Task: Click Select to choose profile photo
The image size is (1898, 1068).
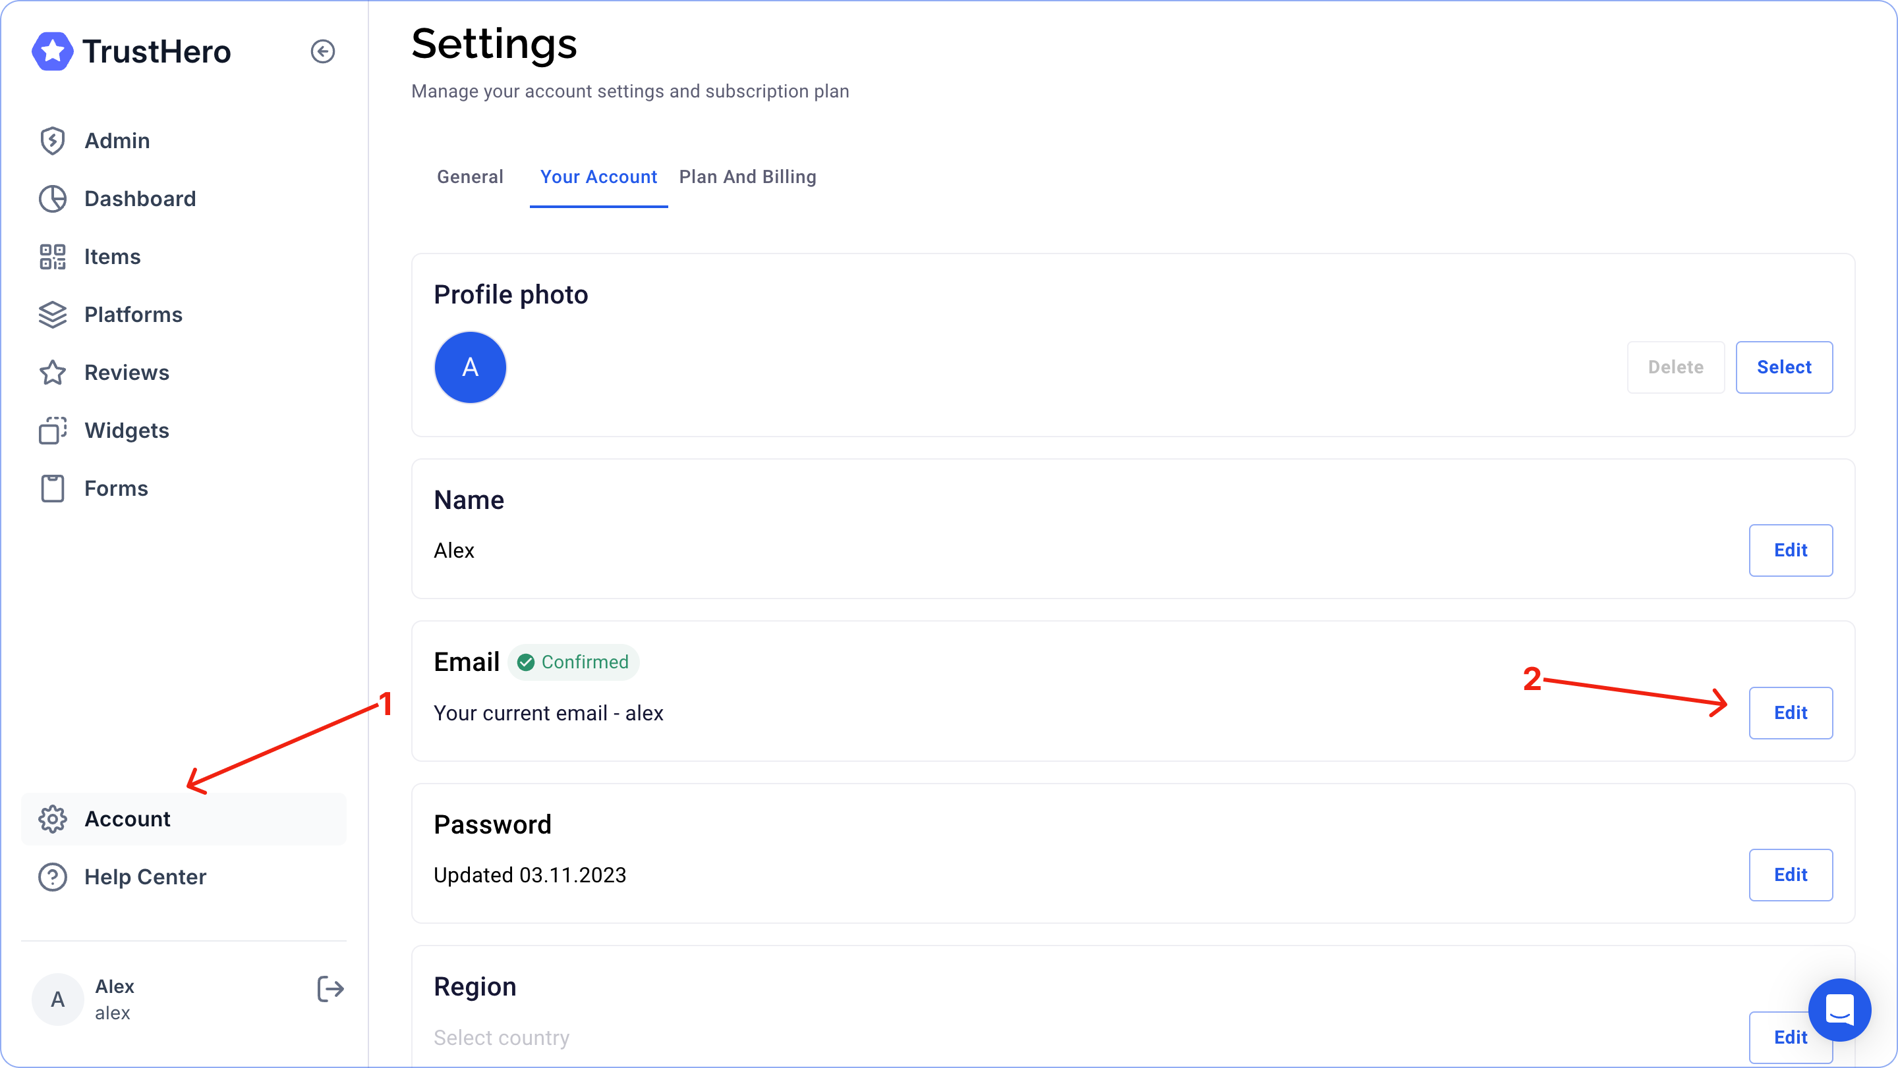Action: pyautogui.click(x=1784, y=367)
